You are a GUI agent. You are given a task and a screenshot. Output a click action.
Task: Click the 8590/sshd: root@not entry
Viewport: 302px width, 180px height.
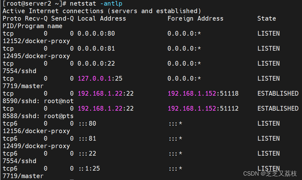pos(38,101)
